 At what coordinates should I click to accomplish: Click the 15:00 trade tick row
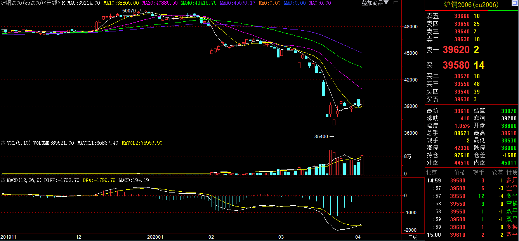point(471,235)
